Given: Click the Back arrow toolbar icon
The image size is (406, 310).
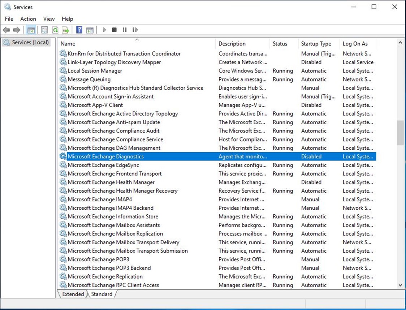Looking at the screenshot, I should (x=6, y=30).
